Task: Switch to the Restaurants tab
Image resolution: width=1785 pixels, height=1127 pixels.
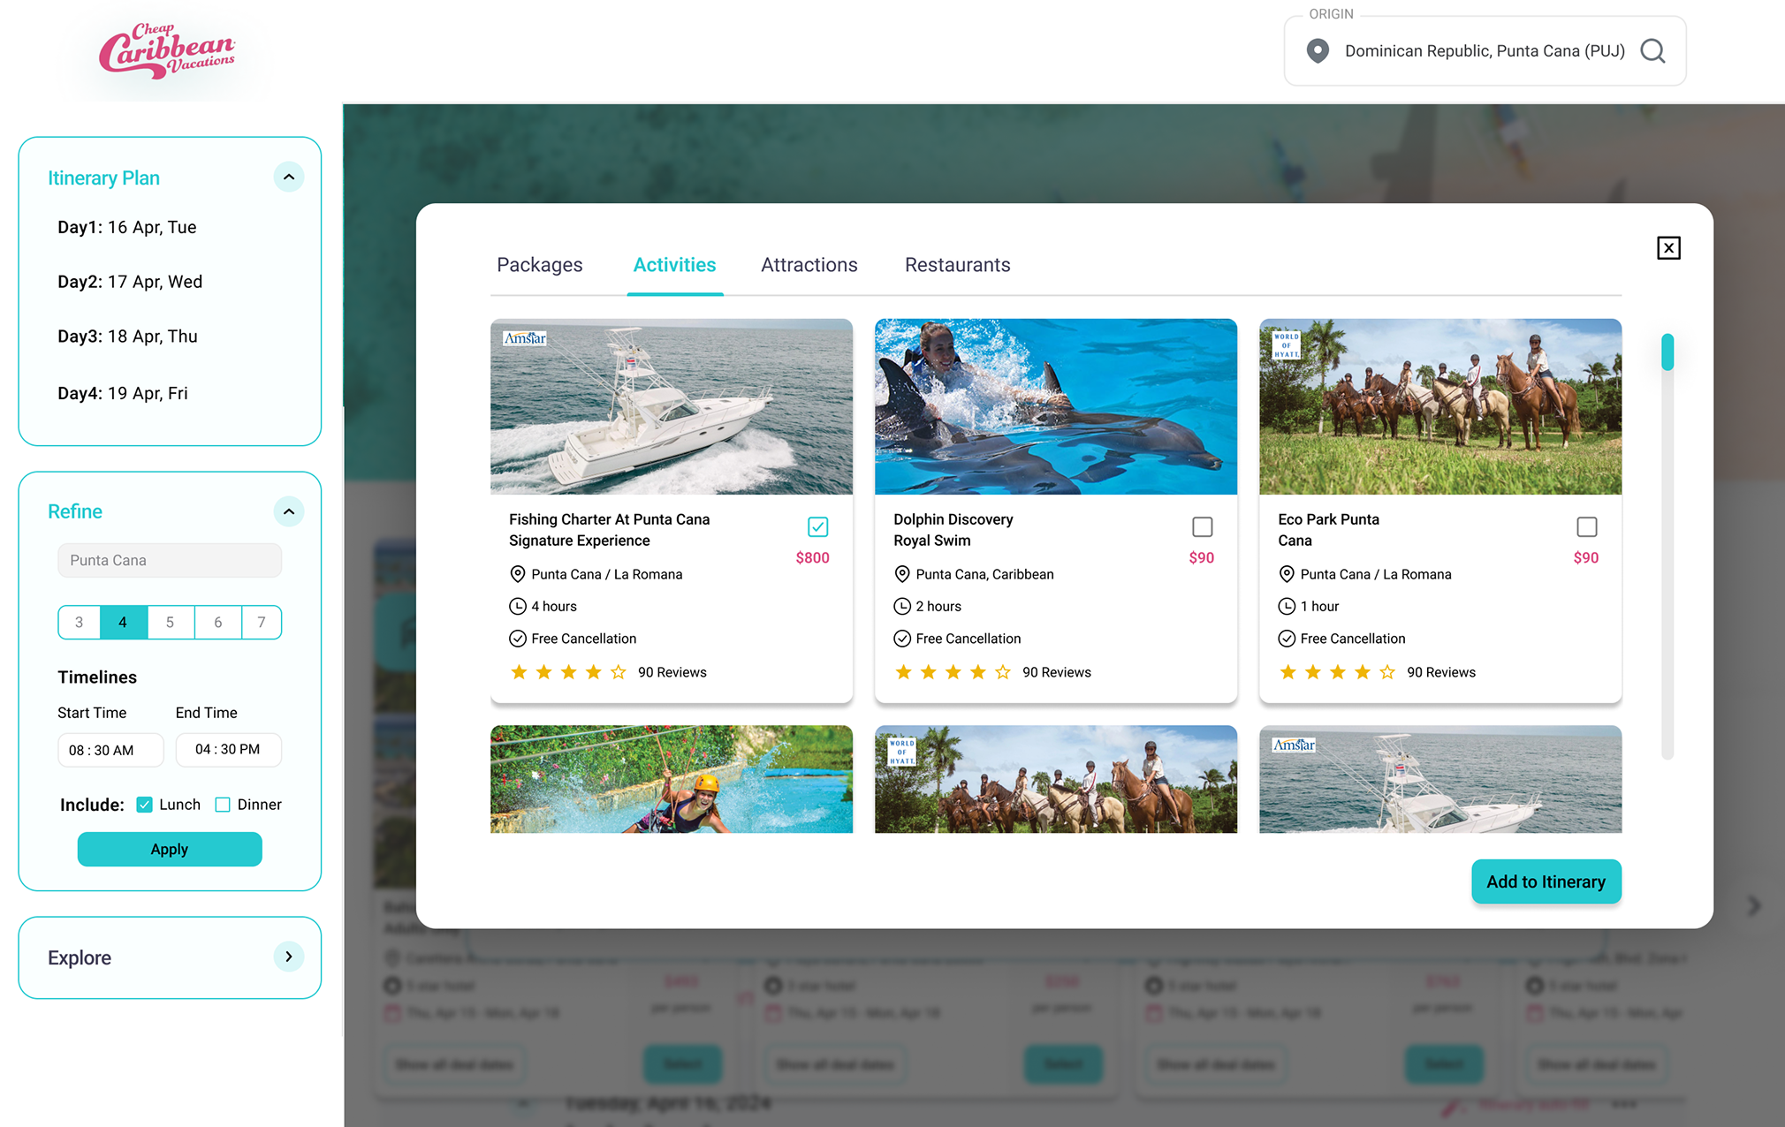Action: coord(958,265)
